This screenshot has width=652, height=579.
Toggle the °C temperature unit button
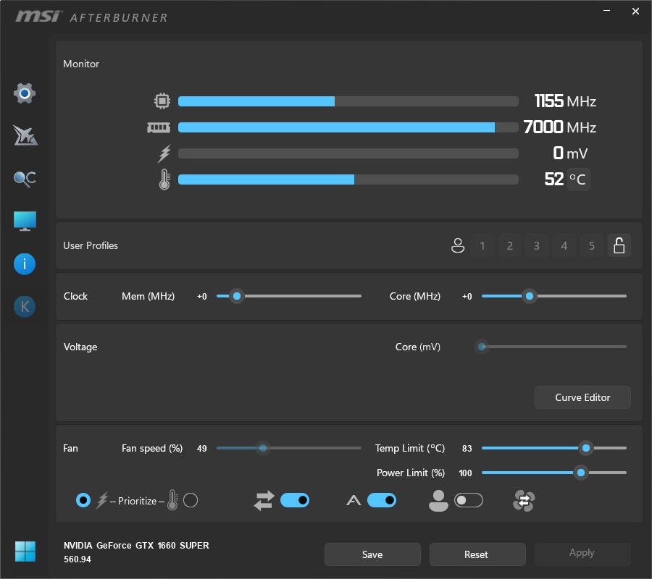coord(578,179)
